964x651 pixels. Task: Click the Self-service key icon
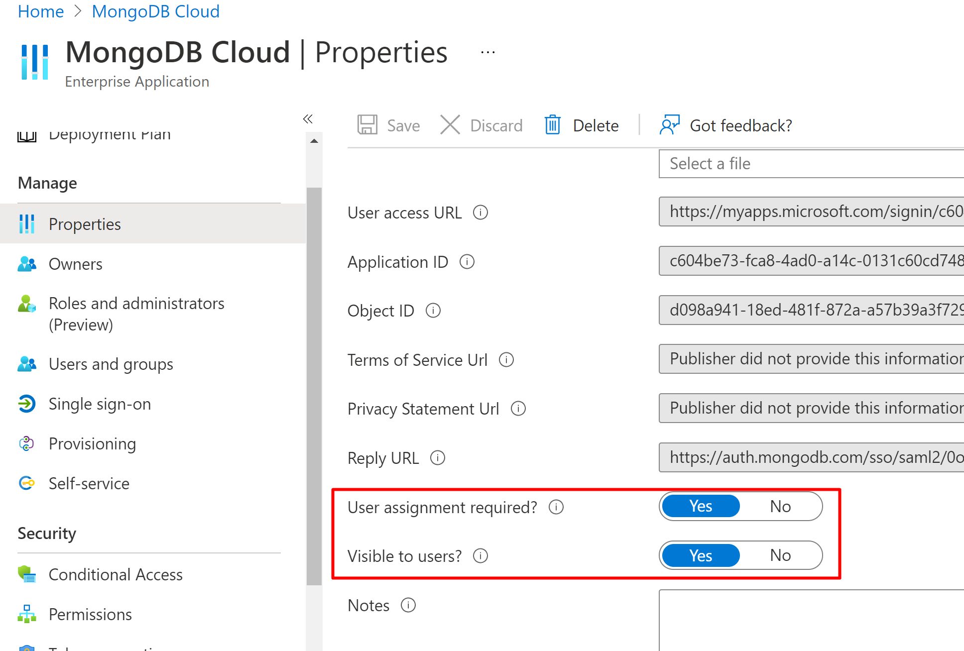pyautogui.click(x=27, y=483)
